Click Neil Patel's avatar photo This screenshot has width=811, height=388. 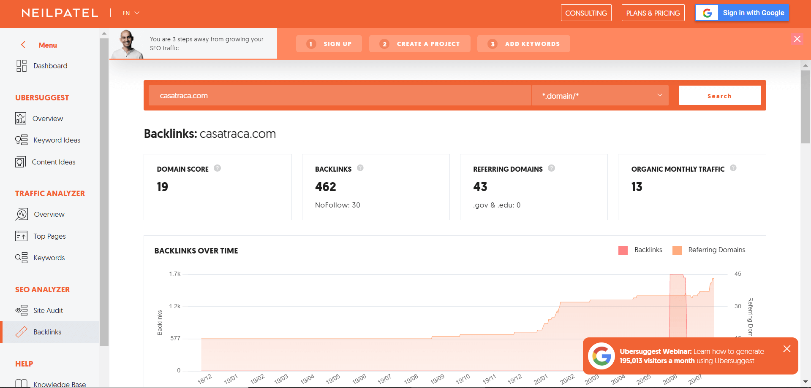point(127,44)
